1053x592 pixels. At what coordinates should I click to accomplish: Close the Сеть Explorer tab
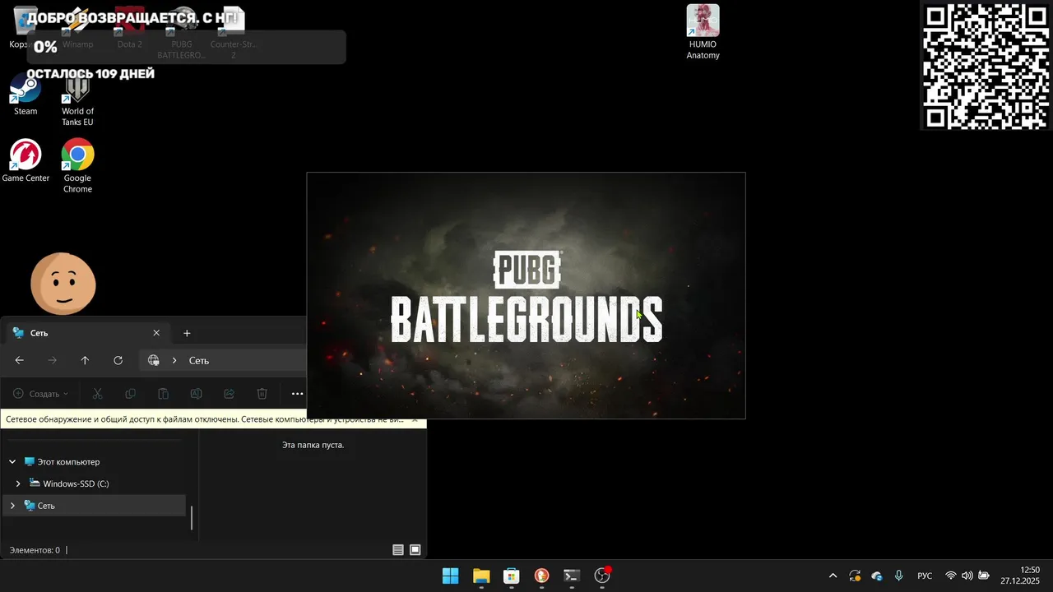coord(156,333)
